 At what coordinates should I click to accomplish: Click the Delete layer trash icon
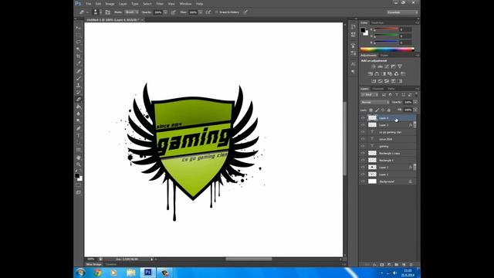(411, 265)
